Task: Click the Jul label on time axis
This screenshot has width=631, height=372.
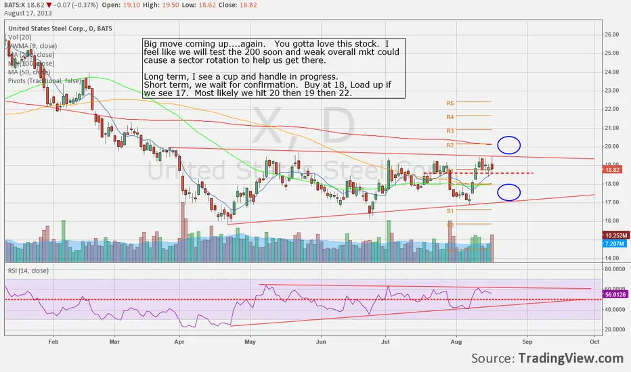Action: [385, 342]
